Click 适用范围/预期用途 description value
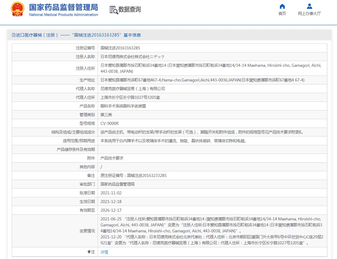Image resolution: width=337 pixels, height=259 pixels. point(174,141)
